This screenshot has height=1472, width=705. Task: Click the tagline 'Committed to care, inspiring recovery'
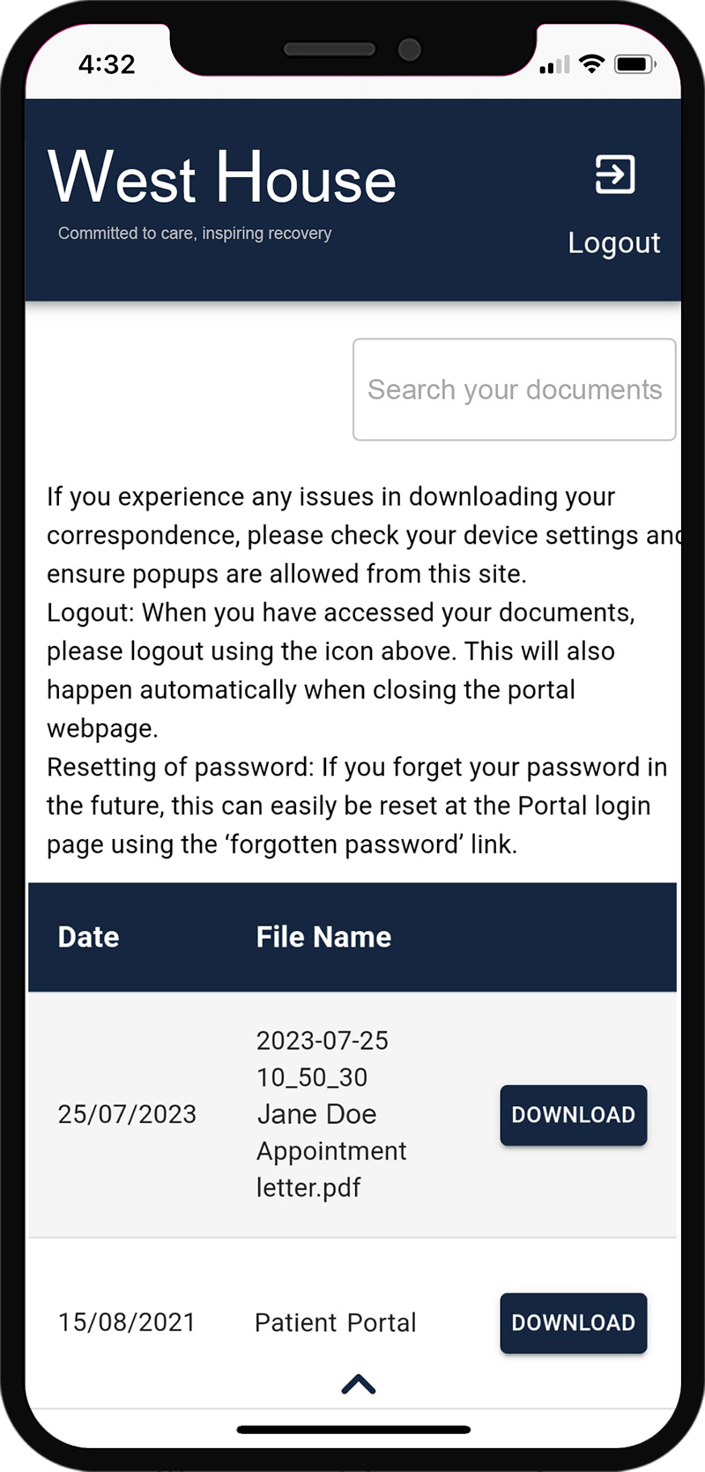point(195,234)
